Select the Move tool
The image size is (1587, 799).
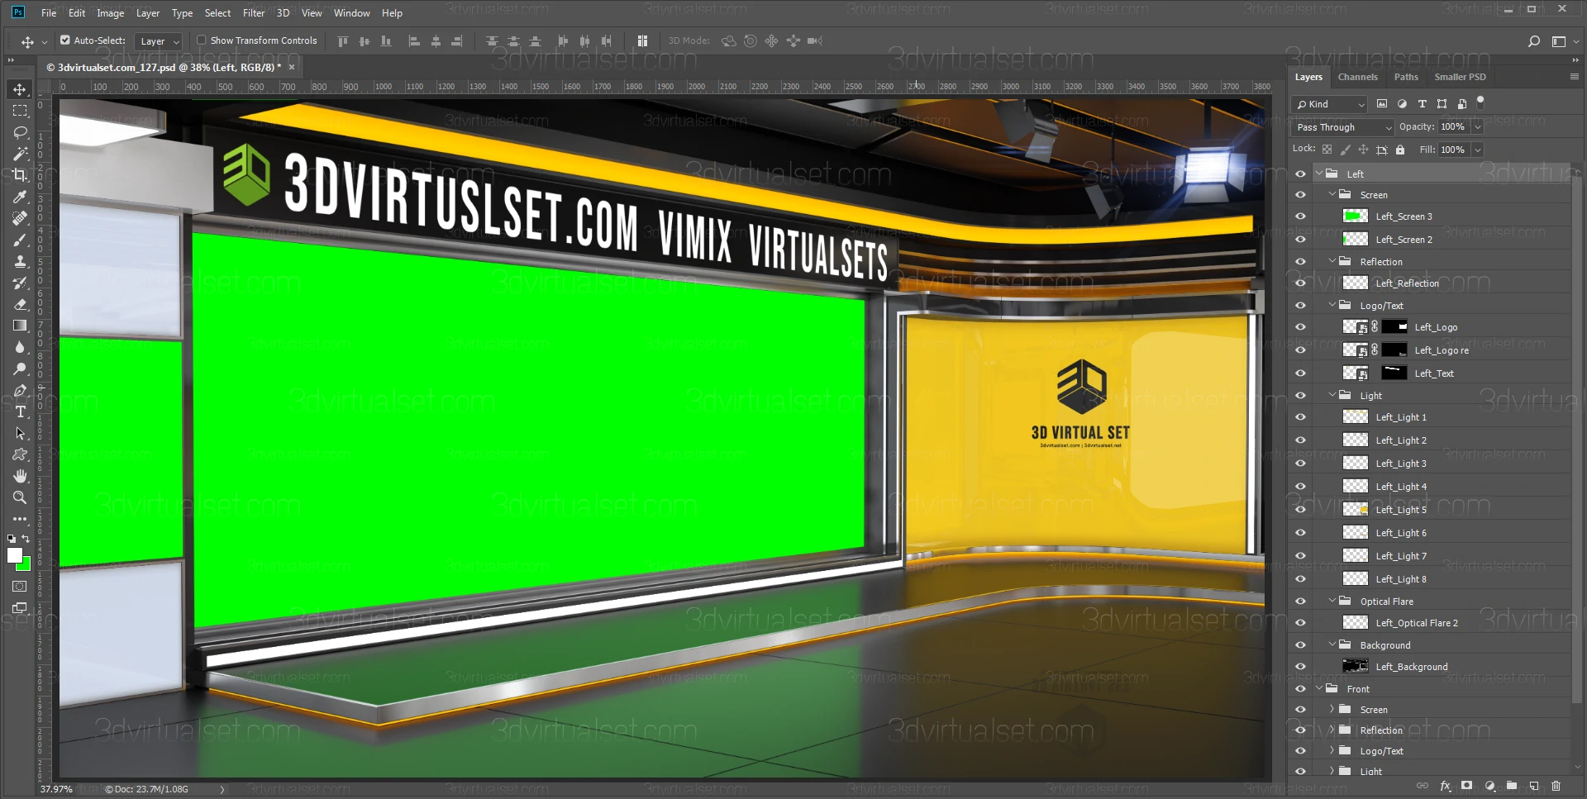[x=20, y=89]
